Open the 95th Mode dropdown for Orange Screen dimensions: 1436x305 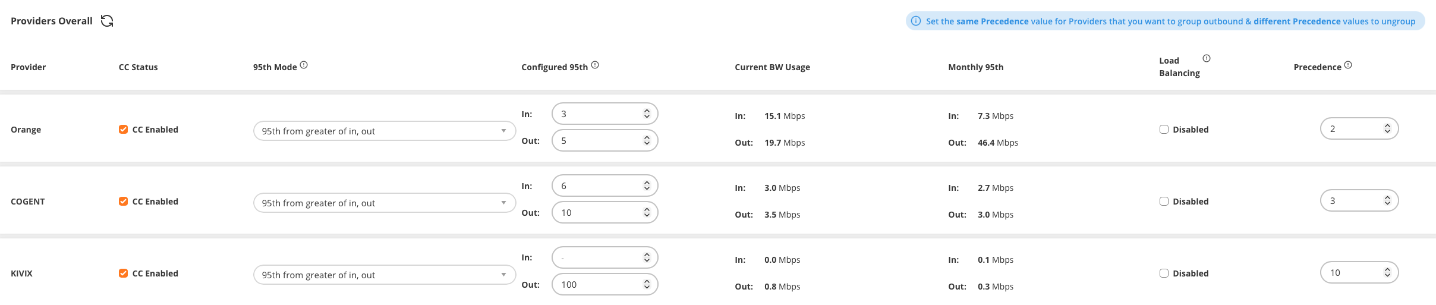pos(384,131)
